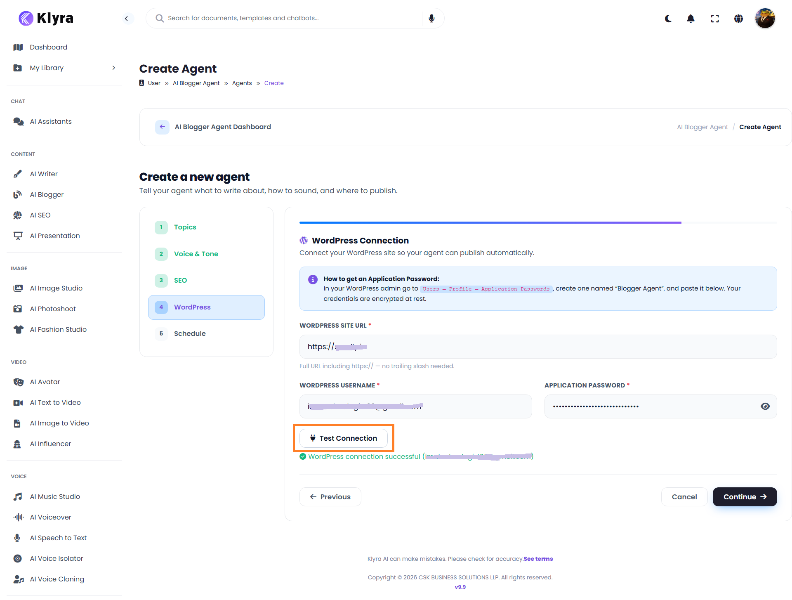Viewport: 792px width, 600px height.
Task: Click the wizard progress bar
Action: [x=538, y=222]
